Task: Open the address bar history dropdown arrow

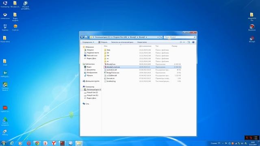Action: [158, 37]
